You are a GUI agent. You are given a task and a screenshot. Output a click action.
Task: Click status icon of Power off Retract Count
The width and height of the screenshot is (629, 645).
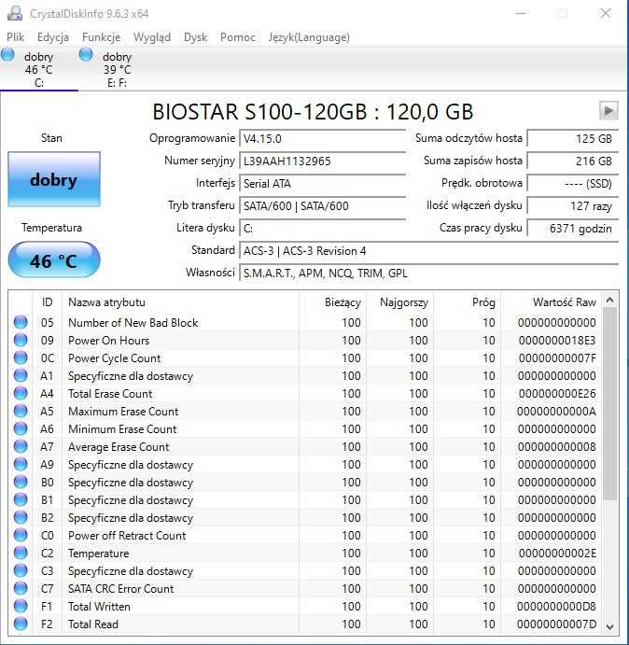point(21,535)
